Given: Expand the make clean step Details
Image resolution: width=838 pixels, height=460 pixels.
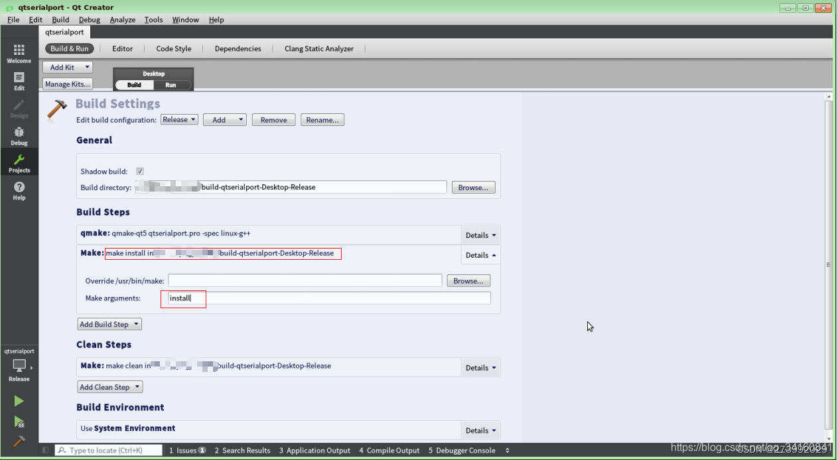Looking at the screenshot, I should [x=481, y=368].
